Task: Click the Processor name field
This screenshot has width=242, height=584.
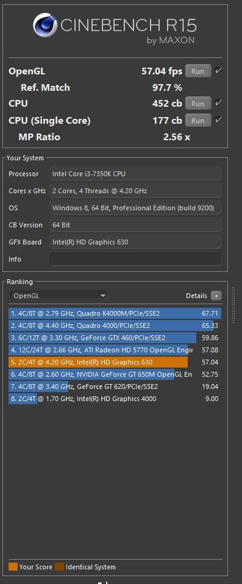Action: click(x=135, y=174)
